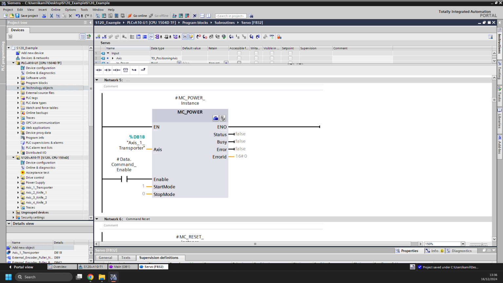Launch Google Chrome from the taskbar

[x=90, y=277]
